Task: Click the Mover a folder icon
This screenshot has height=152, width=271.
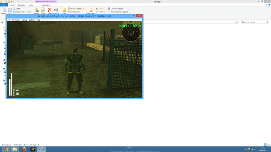Action: (x=37, y=11)
